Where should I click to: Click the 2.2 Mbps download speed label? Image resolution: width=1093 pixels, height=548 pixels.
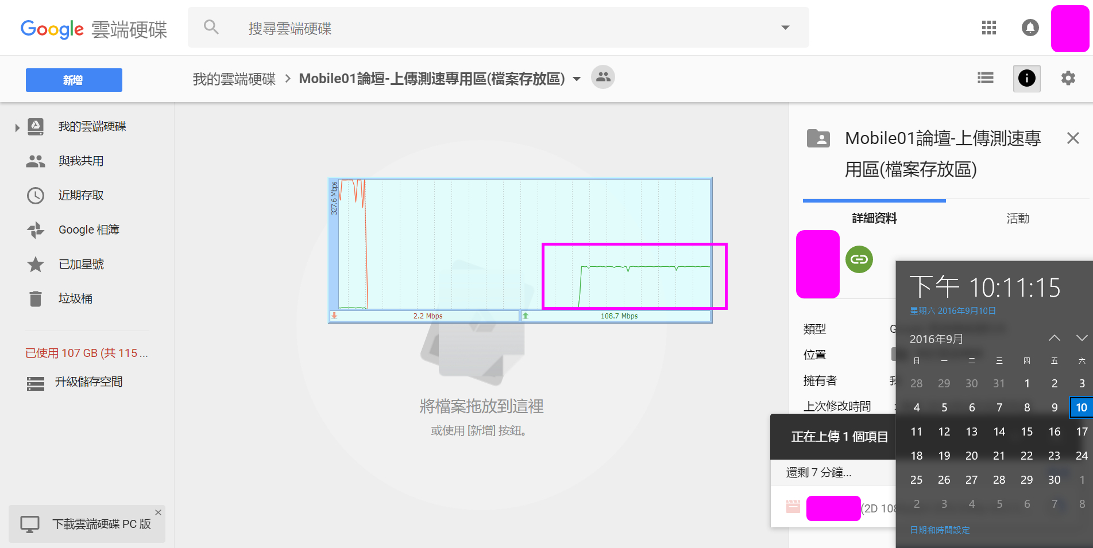(428, 316)
